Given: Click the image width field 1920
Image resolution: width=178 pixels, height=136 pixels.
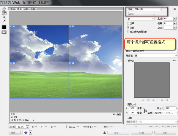Looking at the screenshot, I should pos(133,108).
